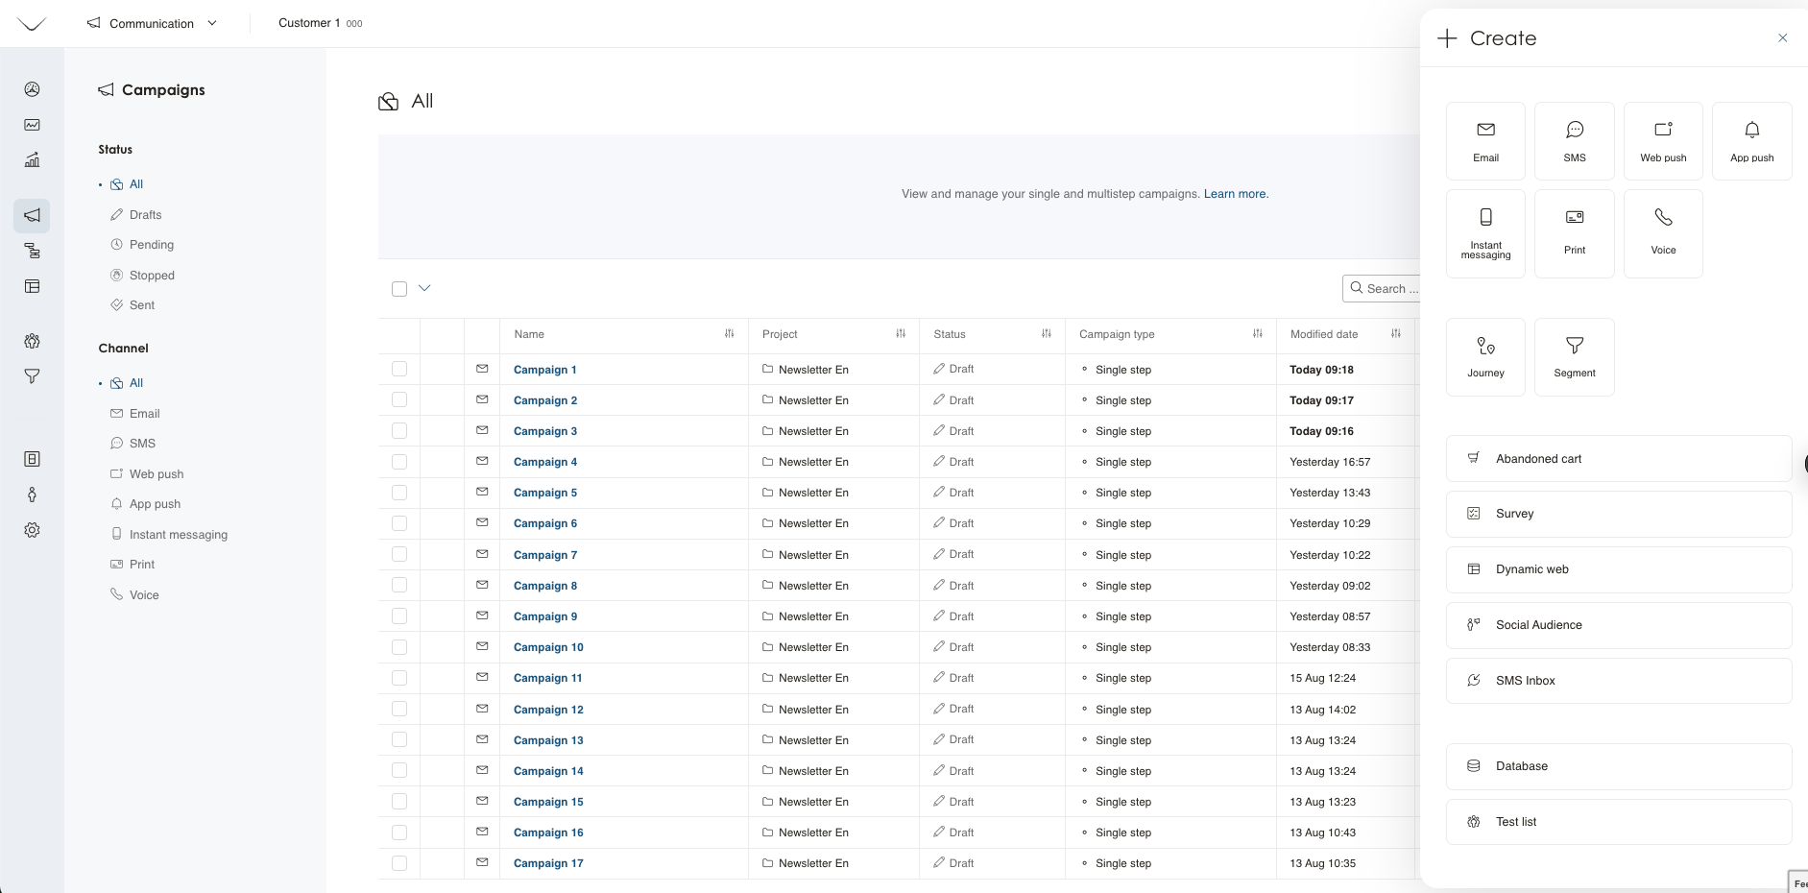Tick the checkbox for Campaign 1
Viewport: 1808px width, 893px height.
pos(399,370)
